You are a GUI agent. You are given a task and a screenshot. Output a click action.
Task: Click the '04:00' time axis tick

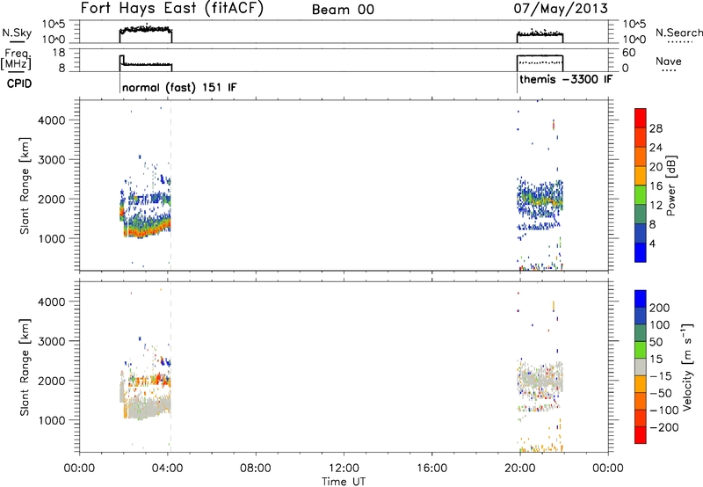pos(167,469)
